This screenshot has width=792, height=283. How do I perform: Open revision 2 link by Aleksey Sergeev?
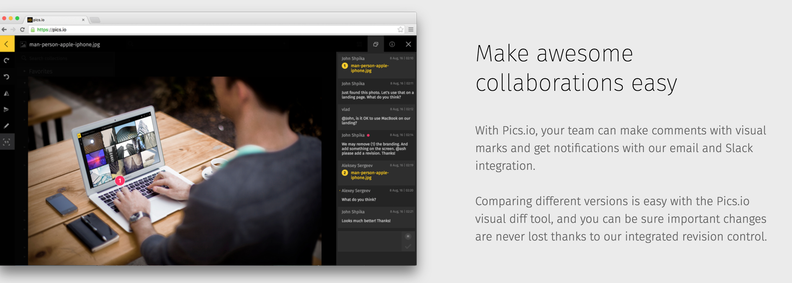click(370, 175)
